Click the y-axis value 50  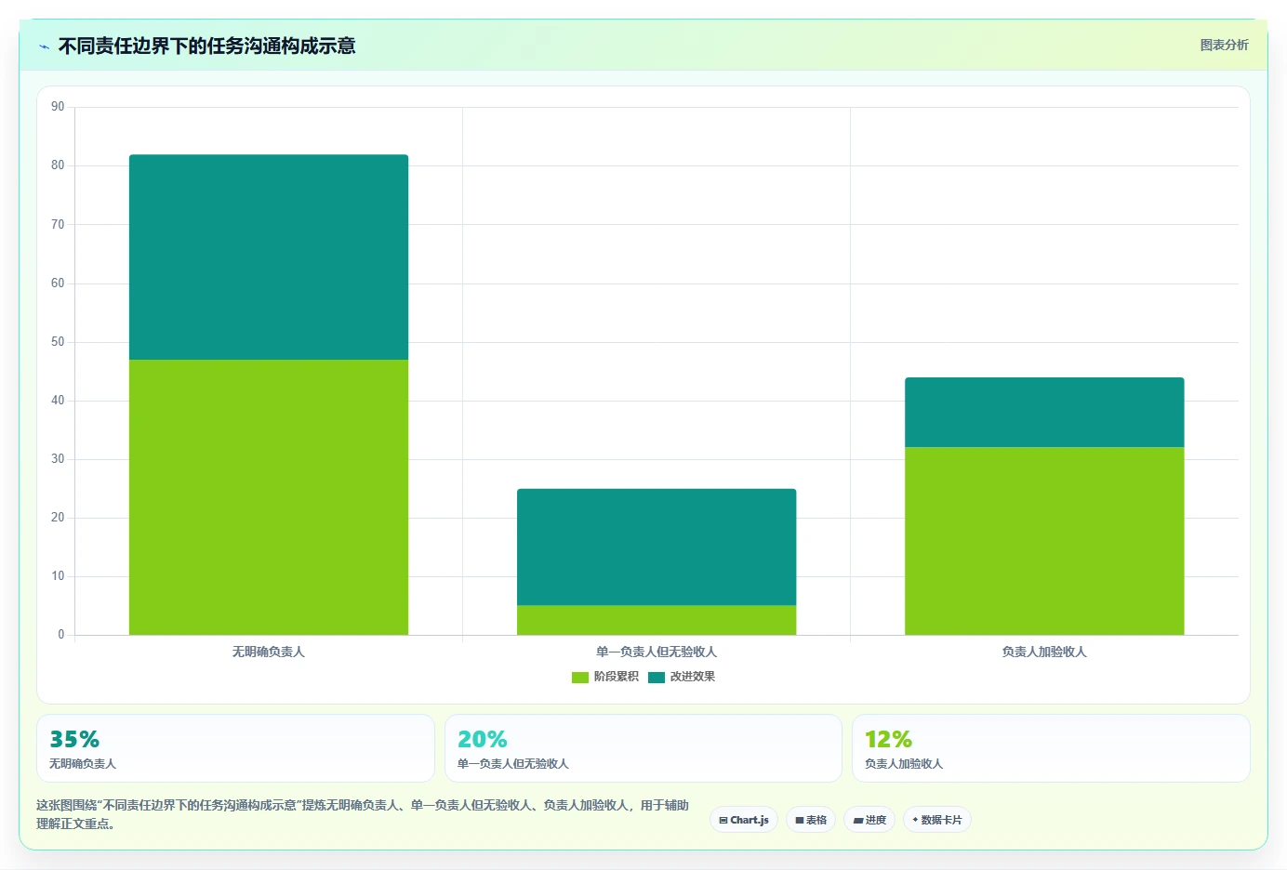58,342
